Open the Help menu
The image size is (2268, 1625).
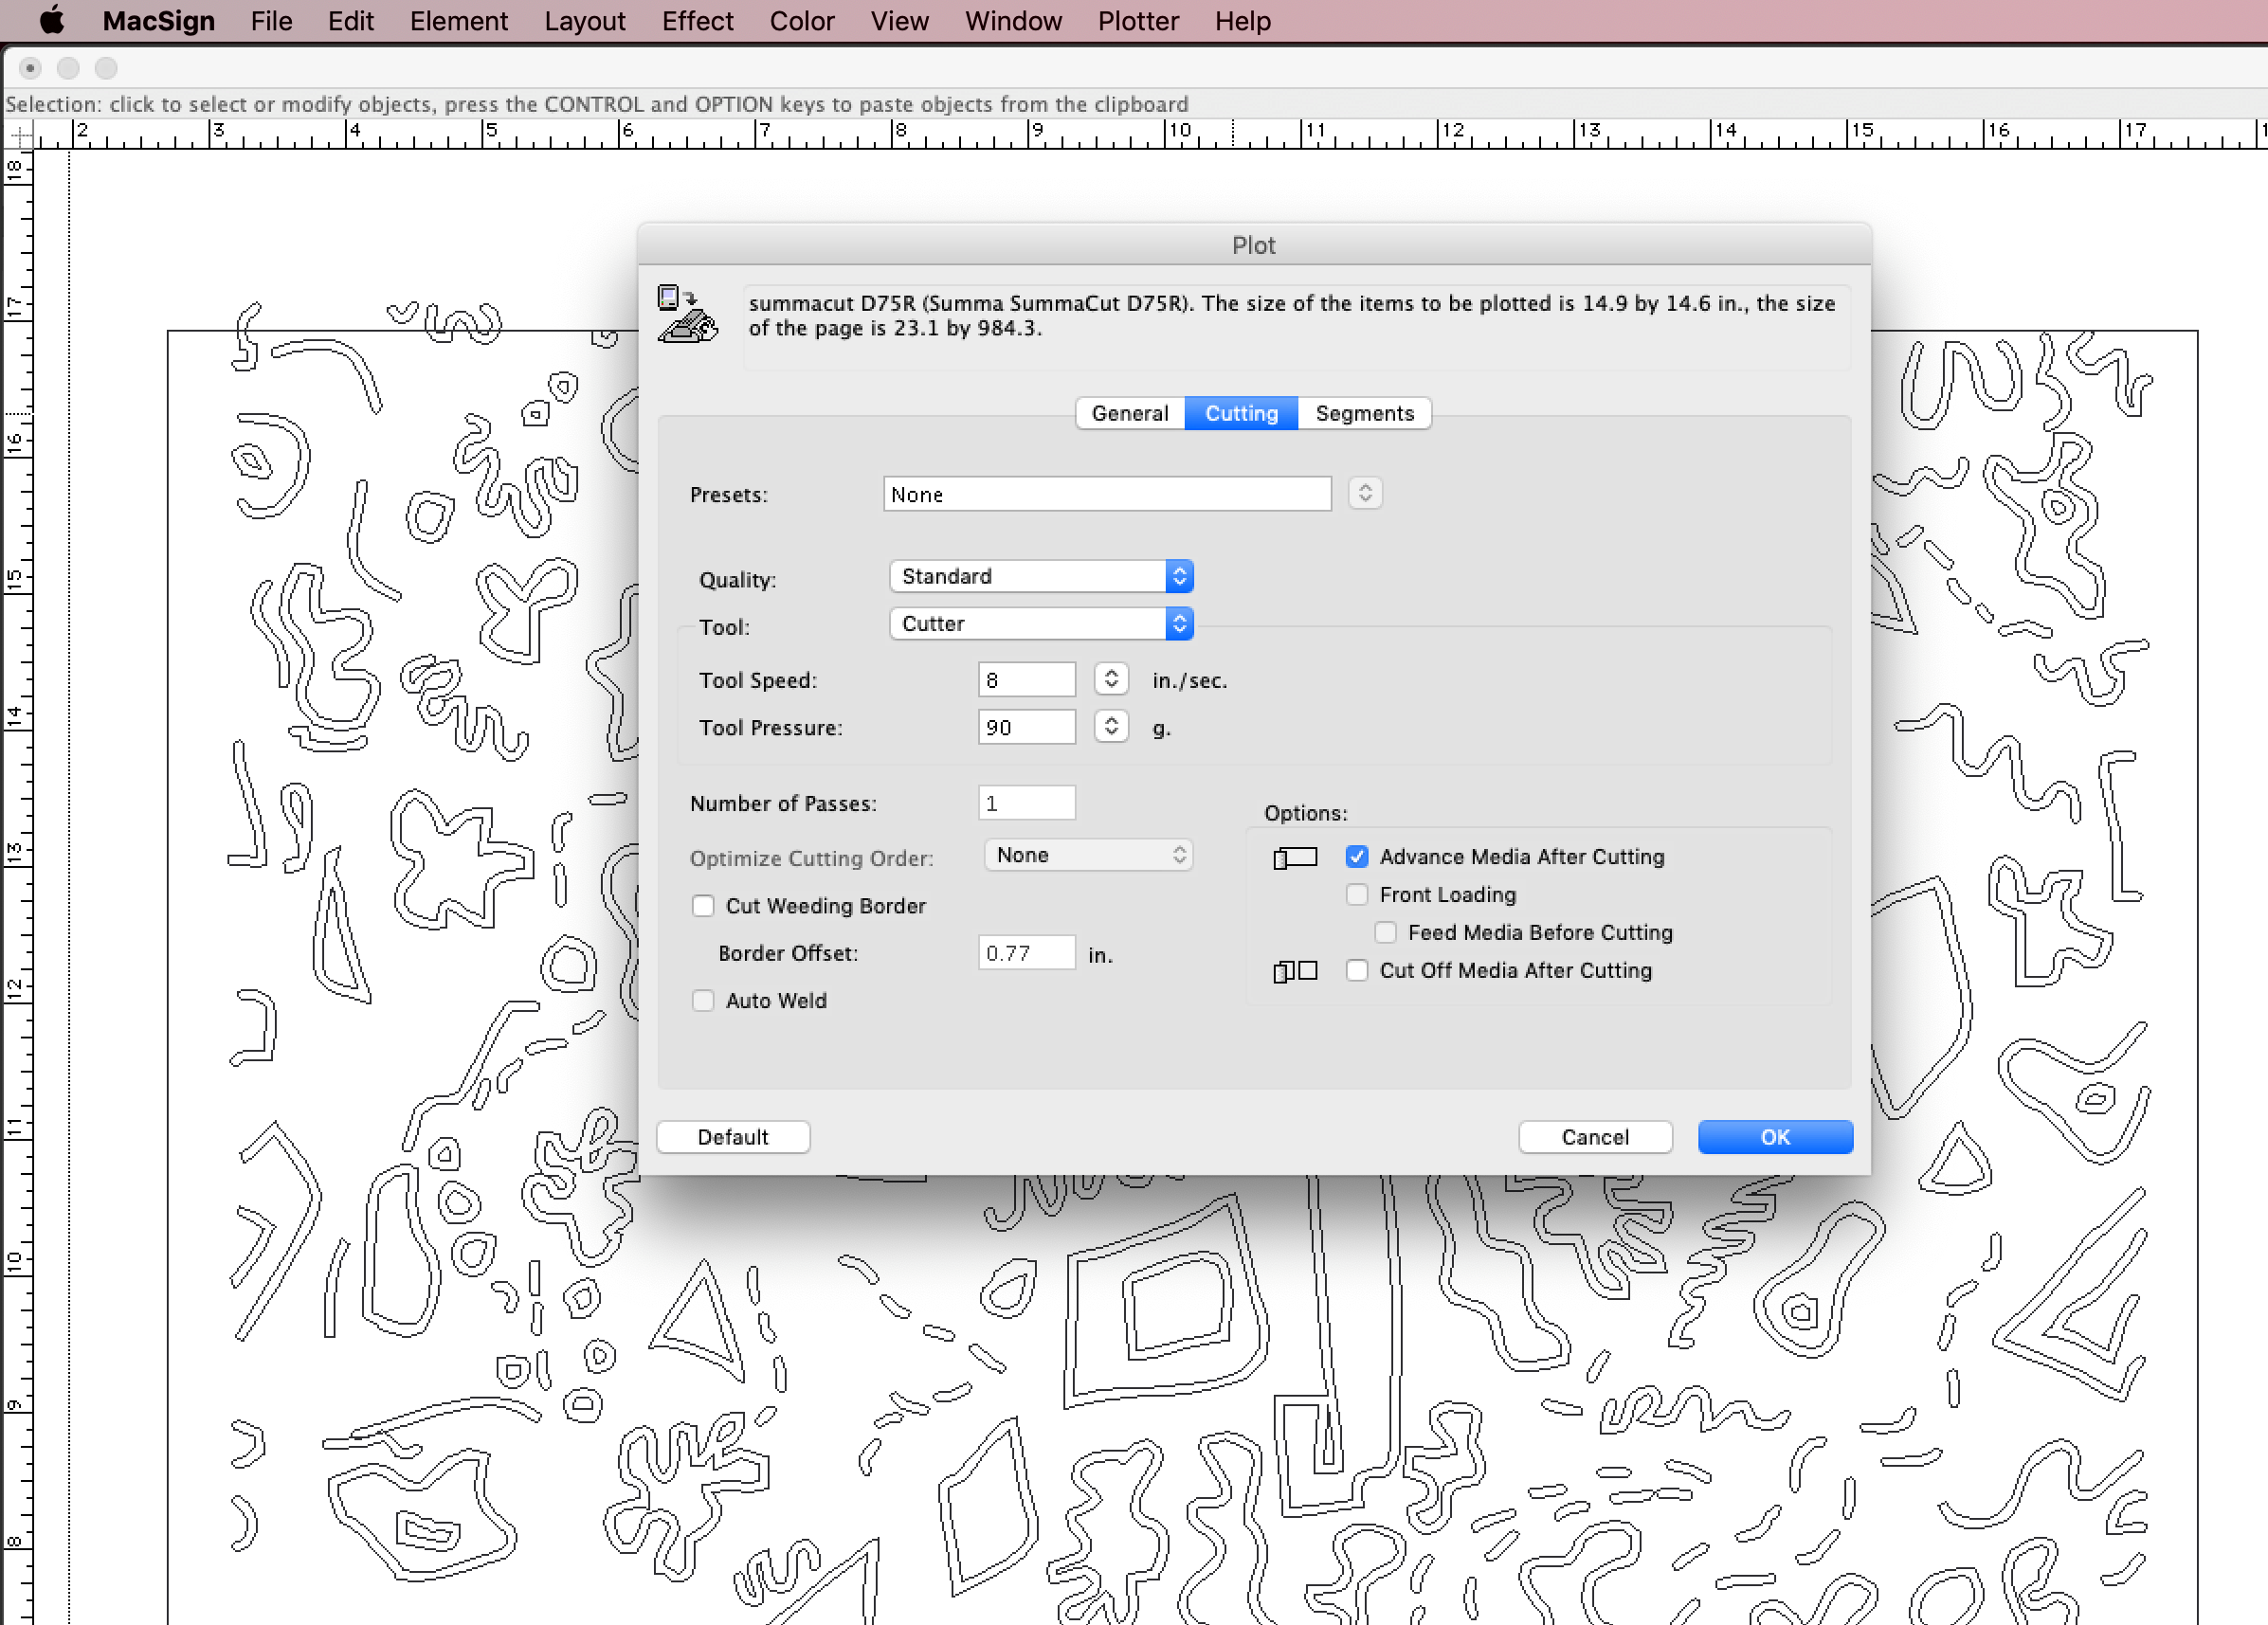click(x=1243, y=21)
